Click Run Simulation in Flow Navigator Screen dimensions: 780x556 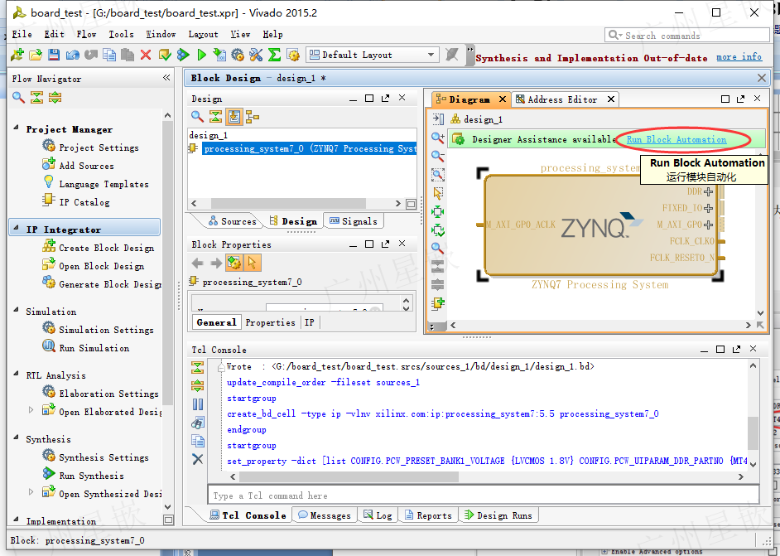[x=85, y=347]
